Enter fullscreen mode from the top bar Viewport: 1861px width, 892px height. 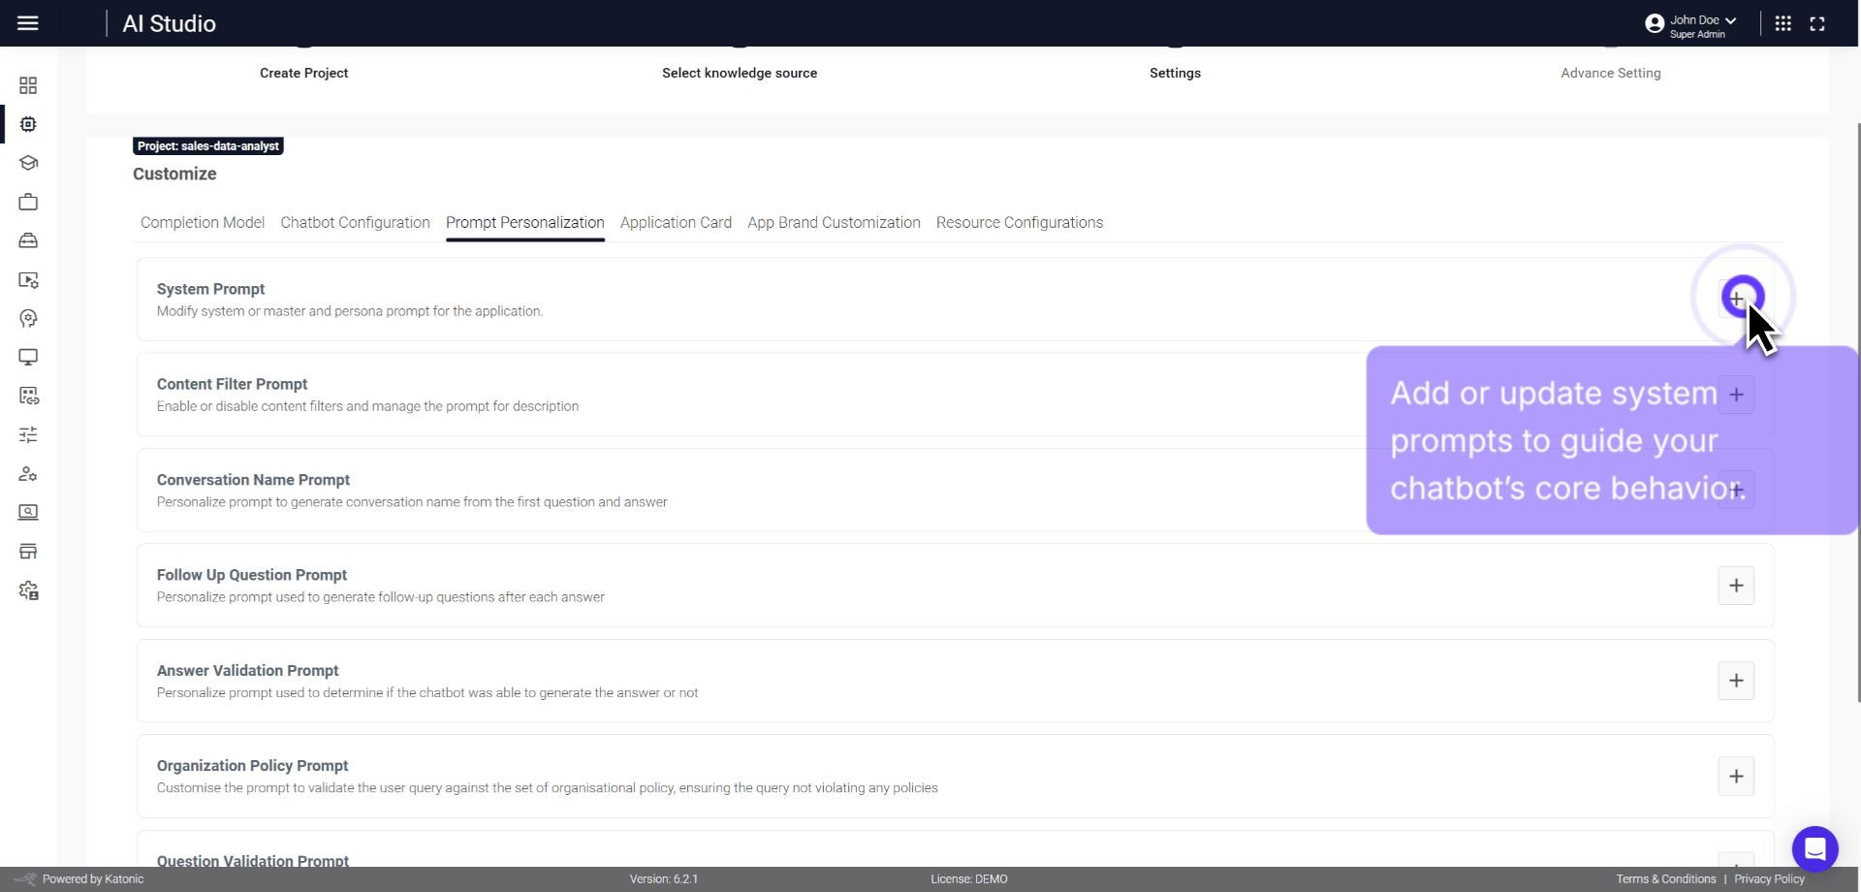pos(1819,23)
